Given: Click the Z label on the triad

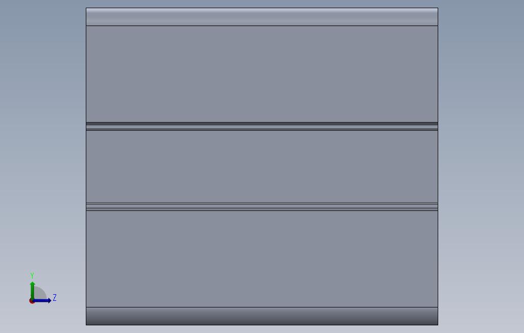Looking at the screenshot, I should tap(55, 298).
